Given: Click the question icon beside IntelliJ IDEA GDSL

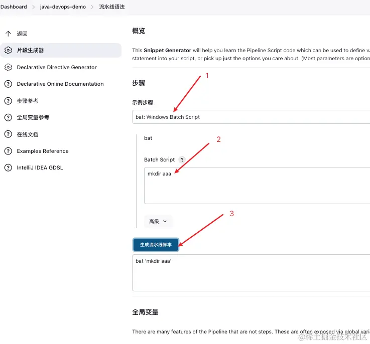Looking at the screenshot, I should point(8,167).
